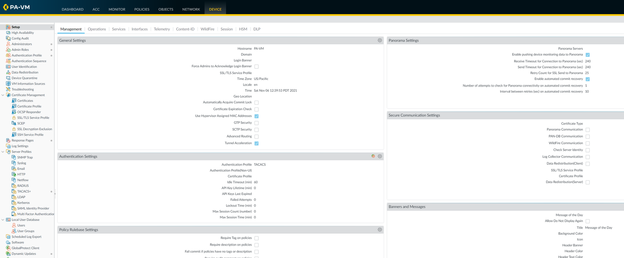Viewport: 624px width, 258px height.
Task: Open Authentication Settings gear icon
Action: pyautogui.click(x=380, y=156)
